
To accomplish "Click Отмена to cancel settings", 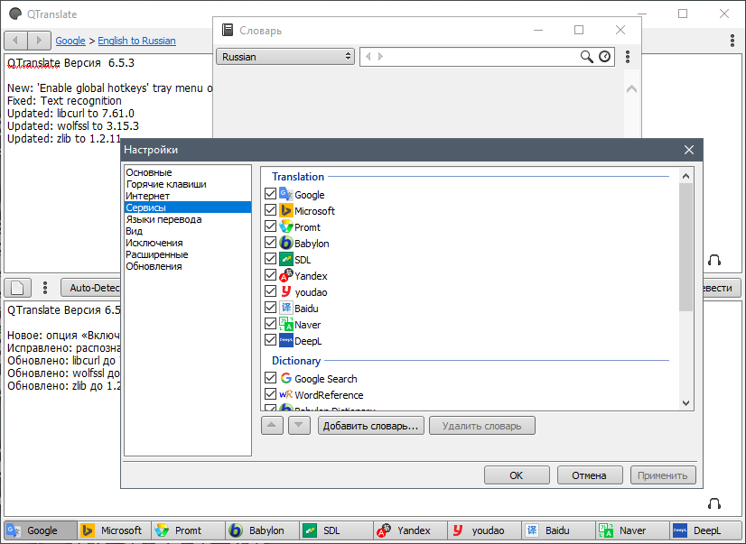I will coord(590,475).
